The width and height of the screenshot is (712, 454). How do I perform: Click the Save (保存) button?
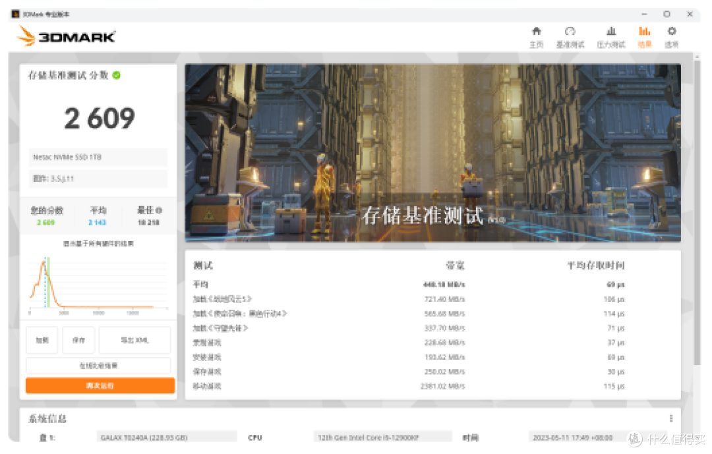[x=78, y=340]
